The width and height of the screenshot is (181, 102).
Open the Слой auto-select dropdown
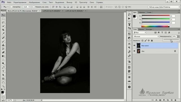pos(26,7)
